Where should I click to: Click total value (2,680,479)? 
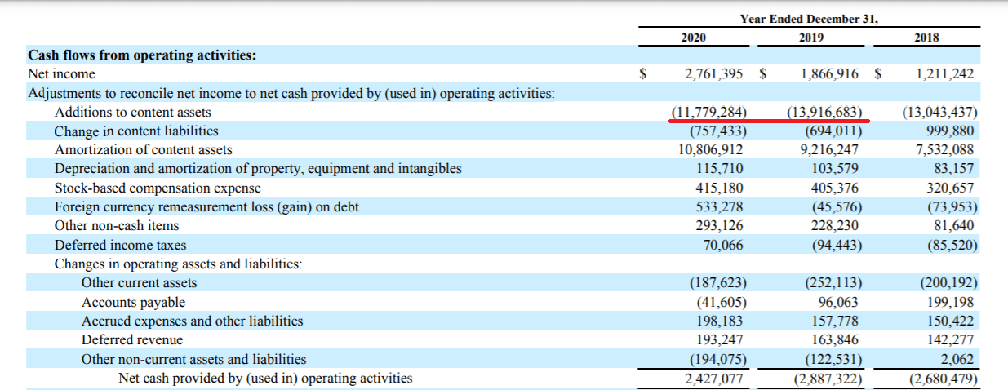click(x=944, y=379)
